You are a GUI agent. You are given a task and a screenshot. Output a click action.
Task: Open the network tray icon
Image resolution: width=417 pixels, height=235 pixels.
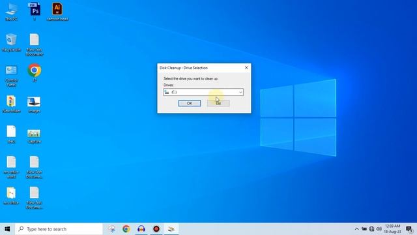(x=371, y=229)
